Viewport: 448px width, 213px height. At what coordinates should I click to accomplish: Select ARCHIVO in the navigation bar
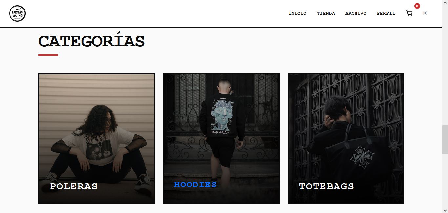point(356,13)
